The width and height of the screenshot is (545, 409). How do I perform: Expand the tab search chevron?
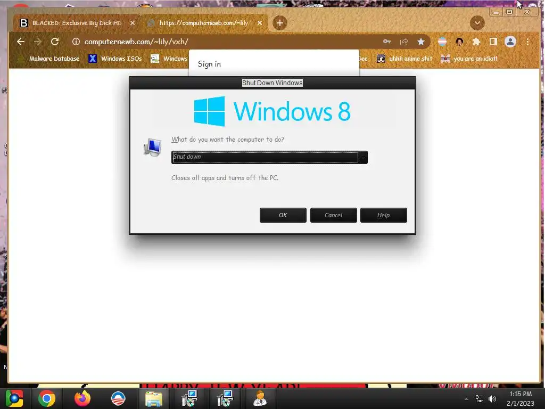point(477,23)
